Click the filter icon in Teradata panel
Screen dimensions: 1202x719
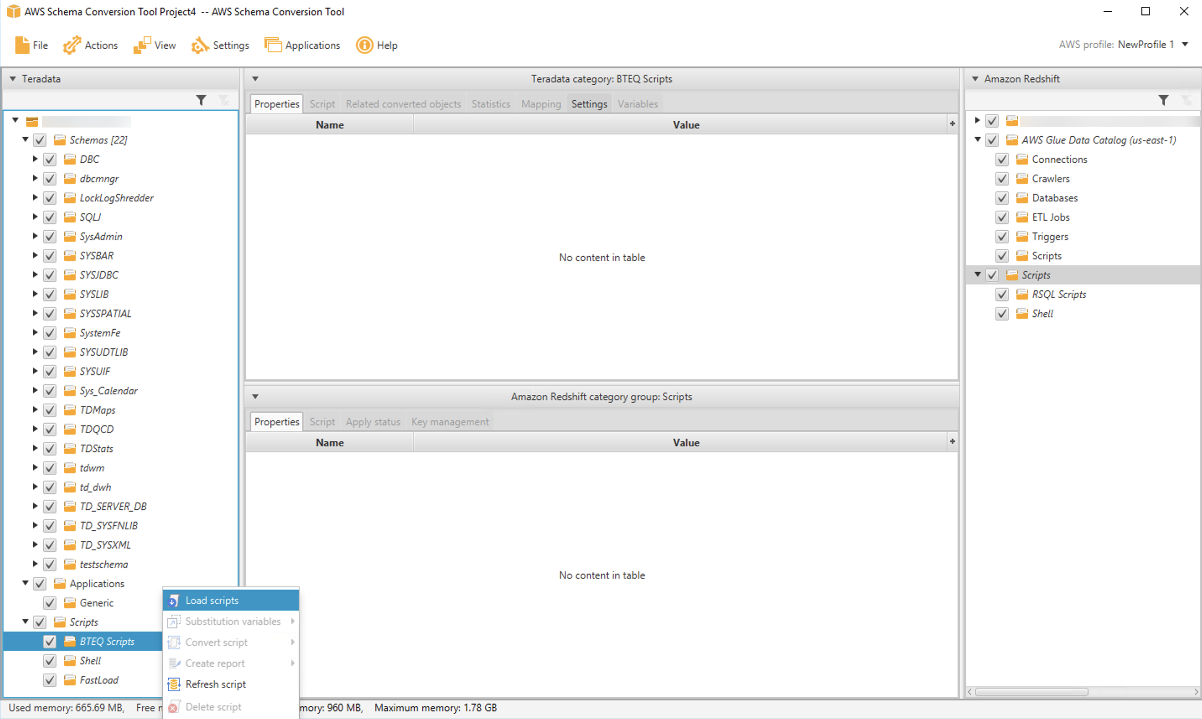click(201, 100)
